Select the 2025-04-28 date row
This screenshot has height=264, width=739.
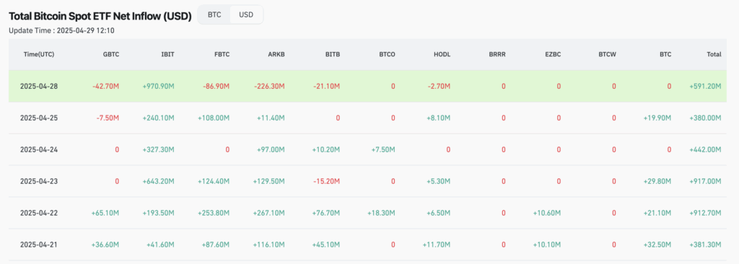pos(367,87)
